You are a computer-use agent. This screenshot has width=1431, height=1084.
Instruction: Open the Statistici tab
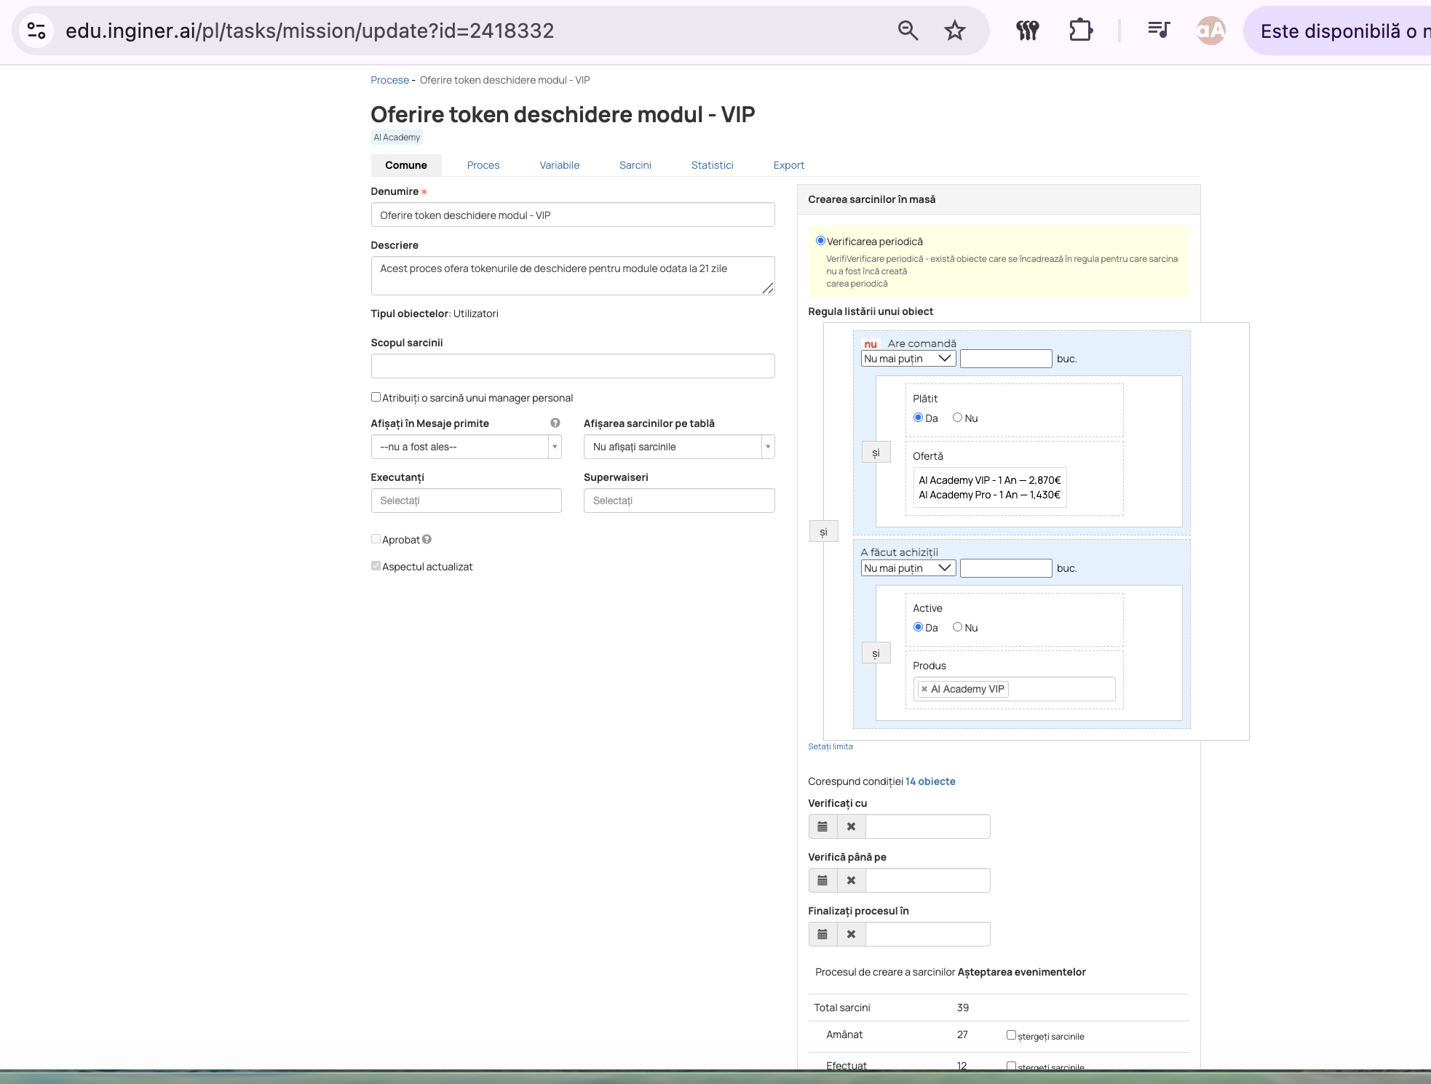(x=712, y=165)
